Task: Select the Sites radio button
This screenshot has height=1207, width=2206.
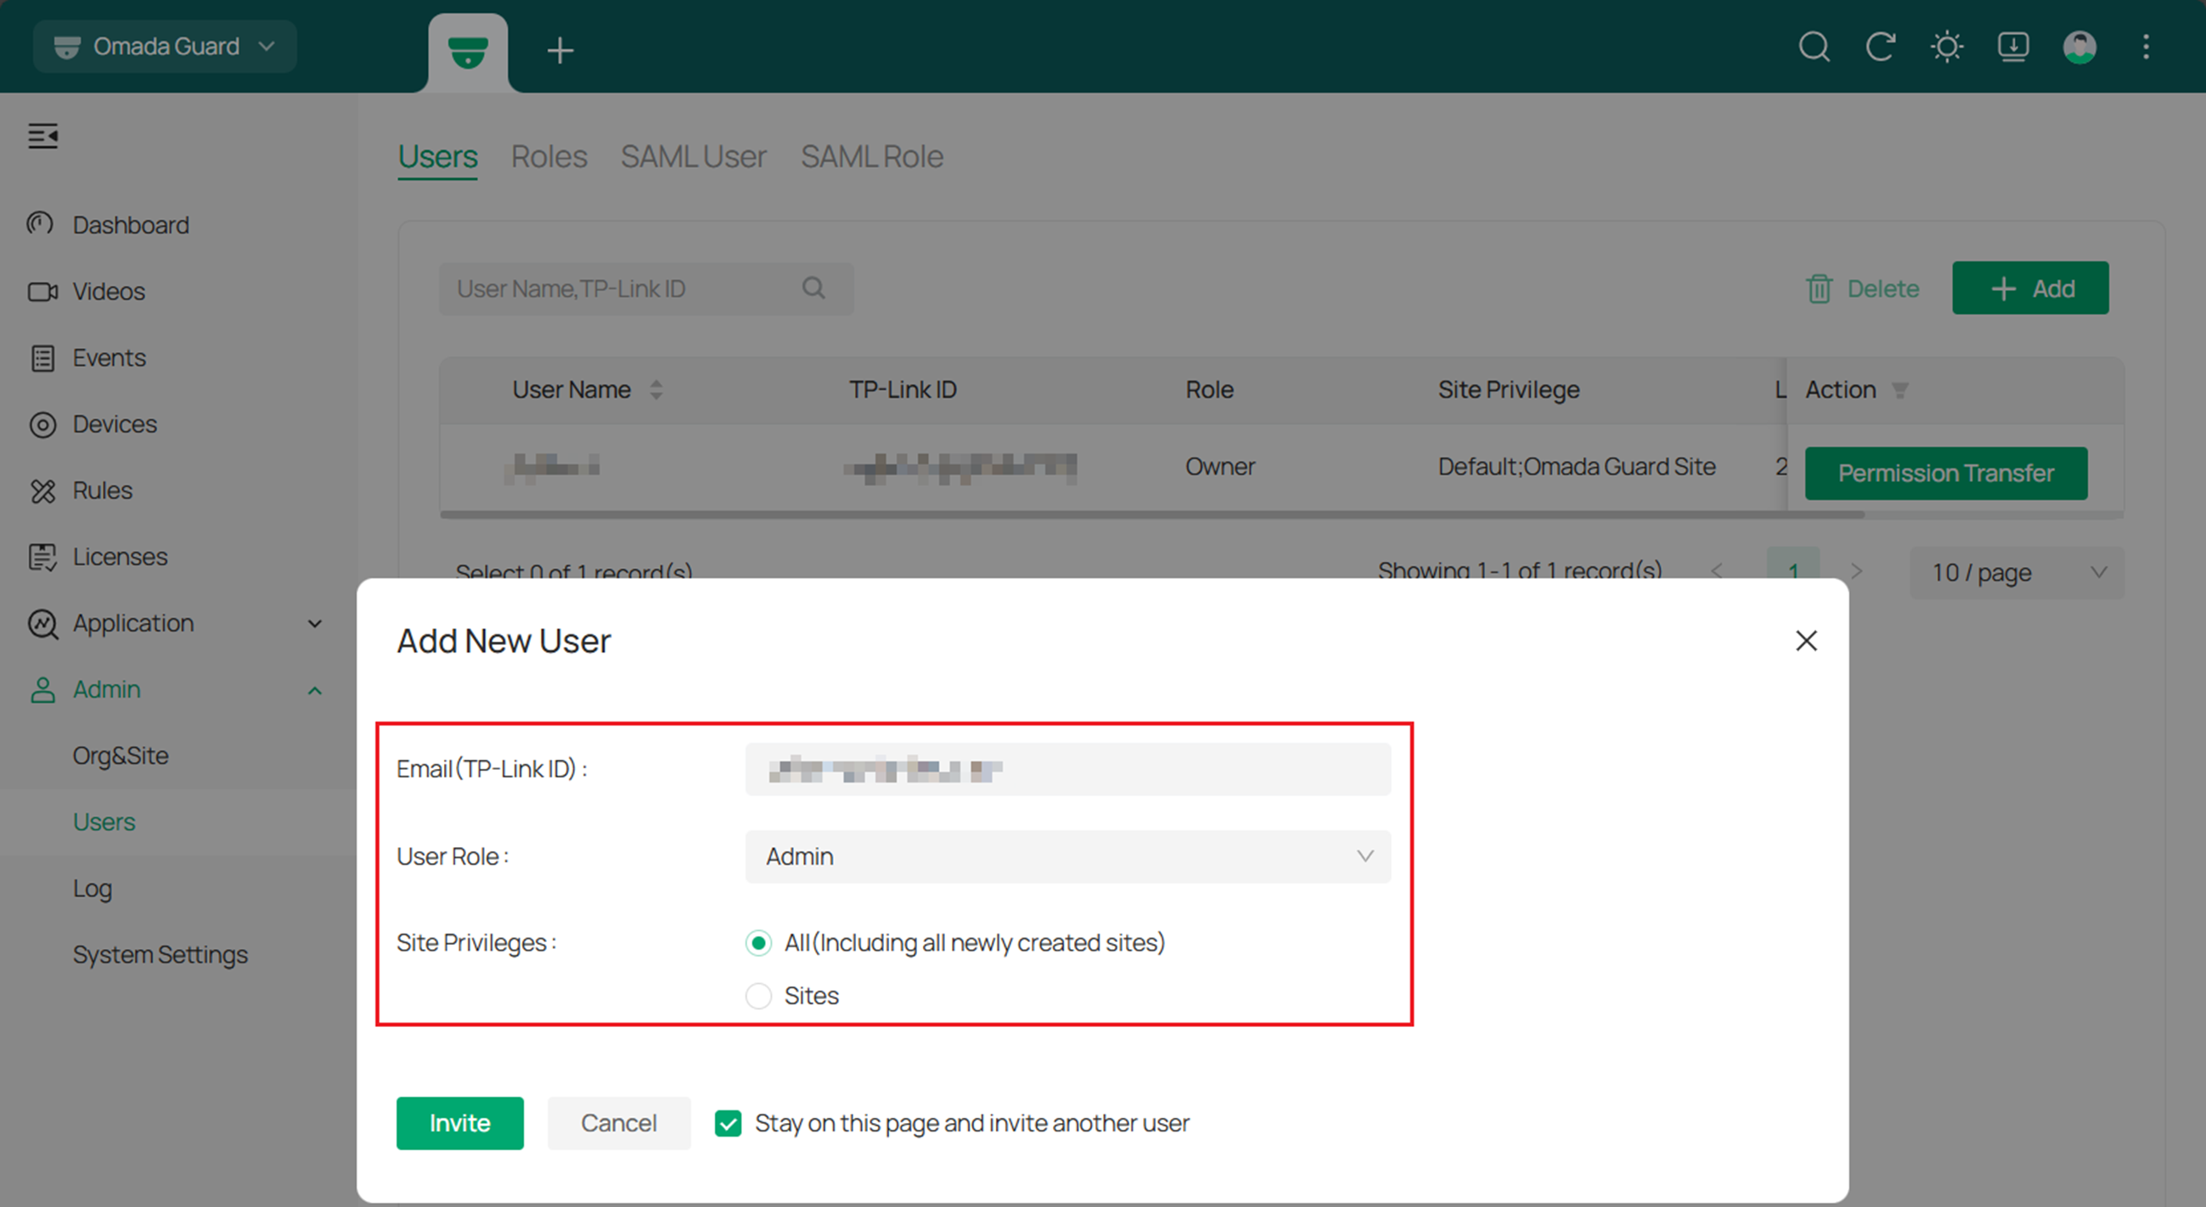Action: (x=758, y=996)
